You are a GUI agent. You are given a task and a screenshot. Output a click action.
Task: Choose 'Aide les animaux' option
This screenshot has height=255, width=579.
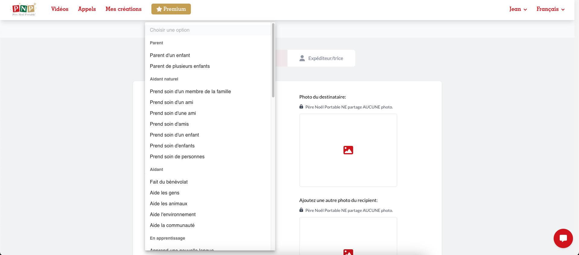208,203
